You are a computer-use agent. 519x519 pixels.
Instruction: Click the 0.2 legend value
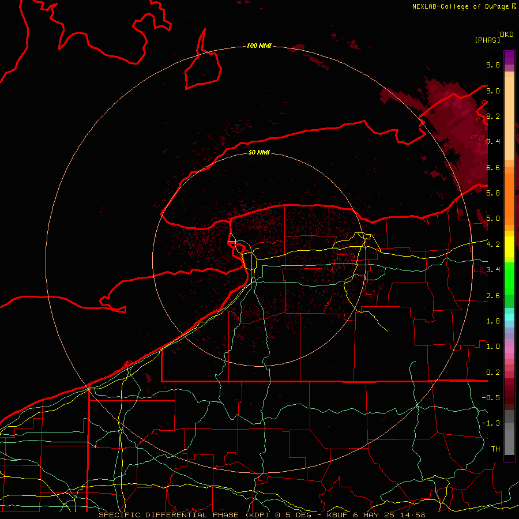point(493,373)
